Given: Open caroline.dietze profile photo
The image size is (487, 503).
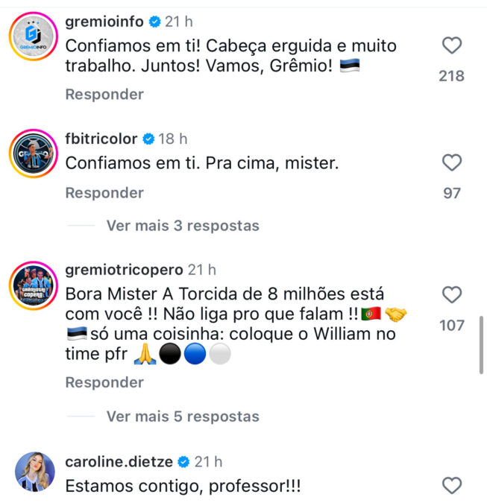Looking at the screenshot, I should [x=34, y=471].
